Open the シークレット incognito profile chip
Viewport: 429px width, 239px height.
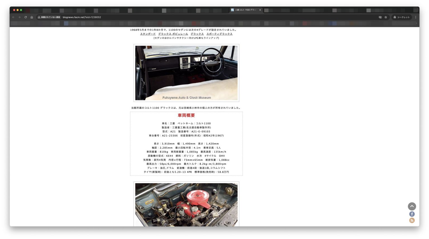pos(401,17)
